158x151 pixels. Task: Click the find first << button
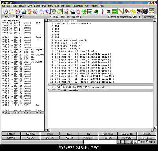[118, 142]
